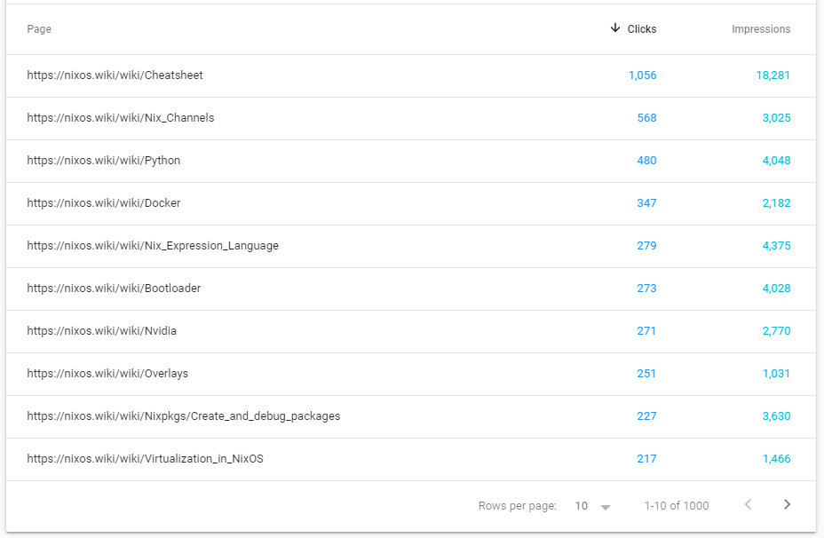The height and width of the screenshot is (538, 824).
Task: Select the Docker wiki page row
Action: [411, 203]
